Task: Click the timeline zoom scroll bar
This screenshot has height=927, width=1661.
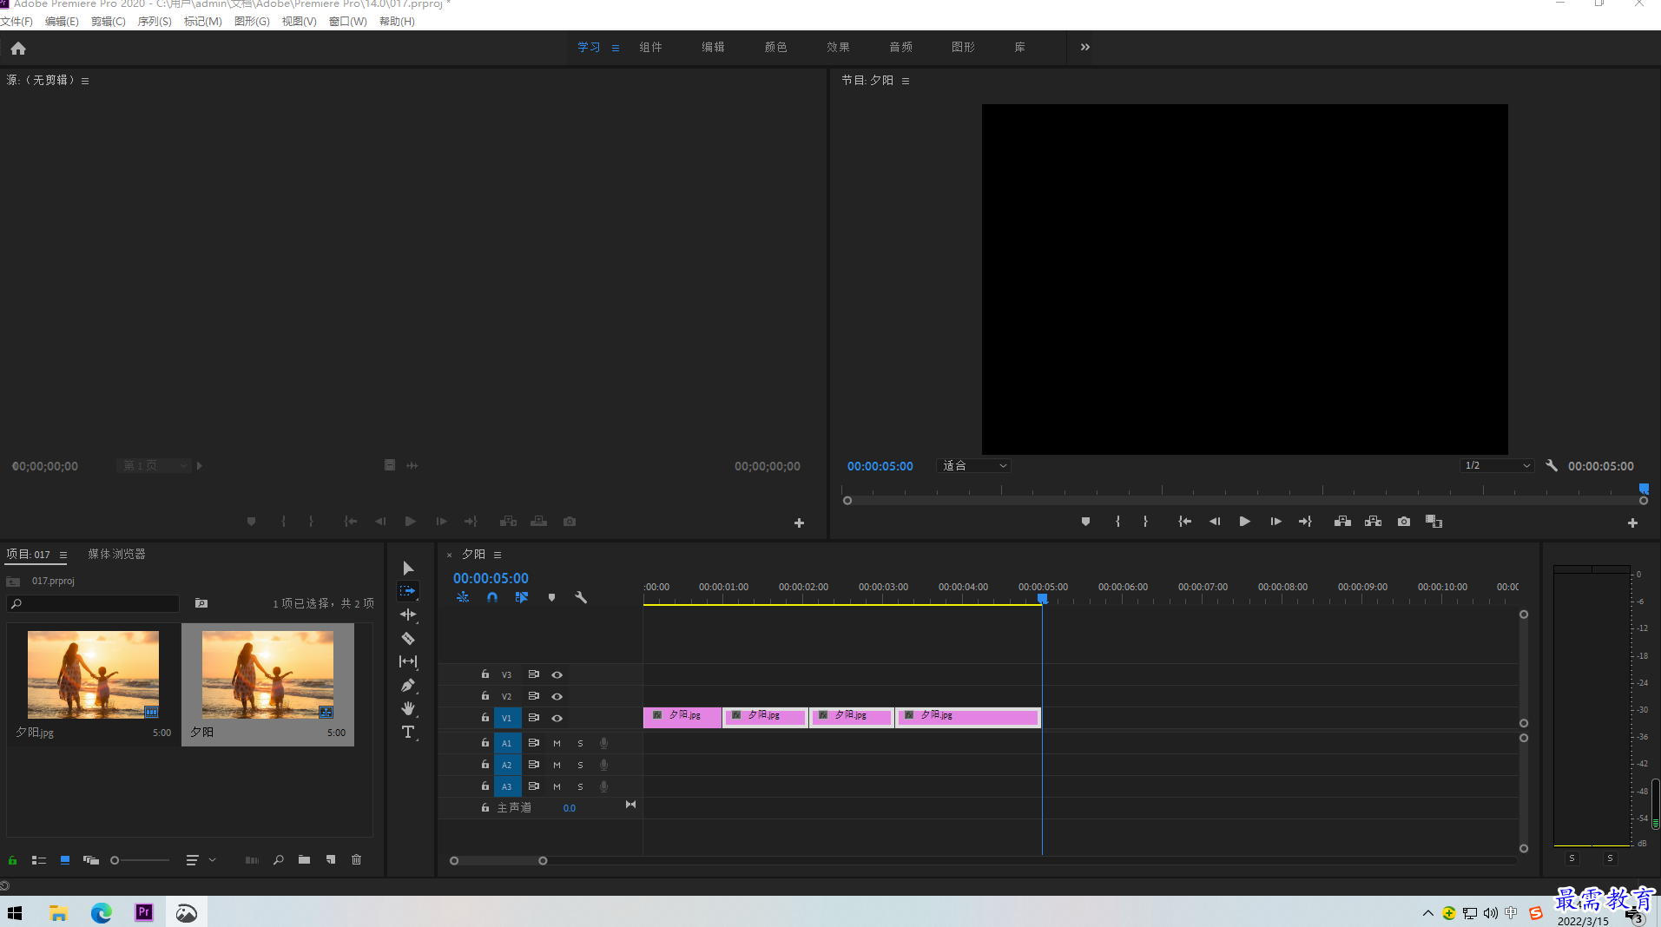Action: coord(498,861)
